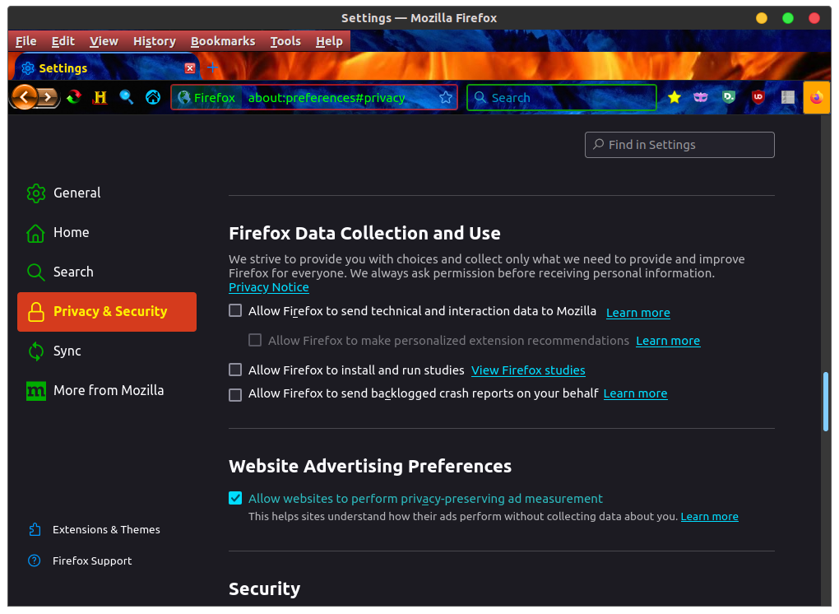Open History with the H toolbar icon

coord(100,97)
